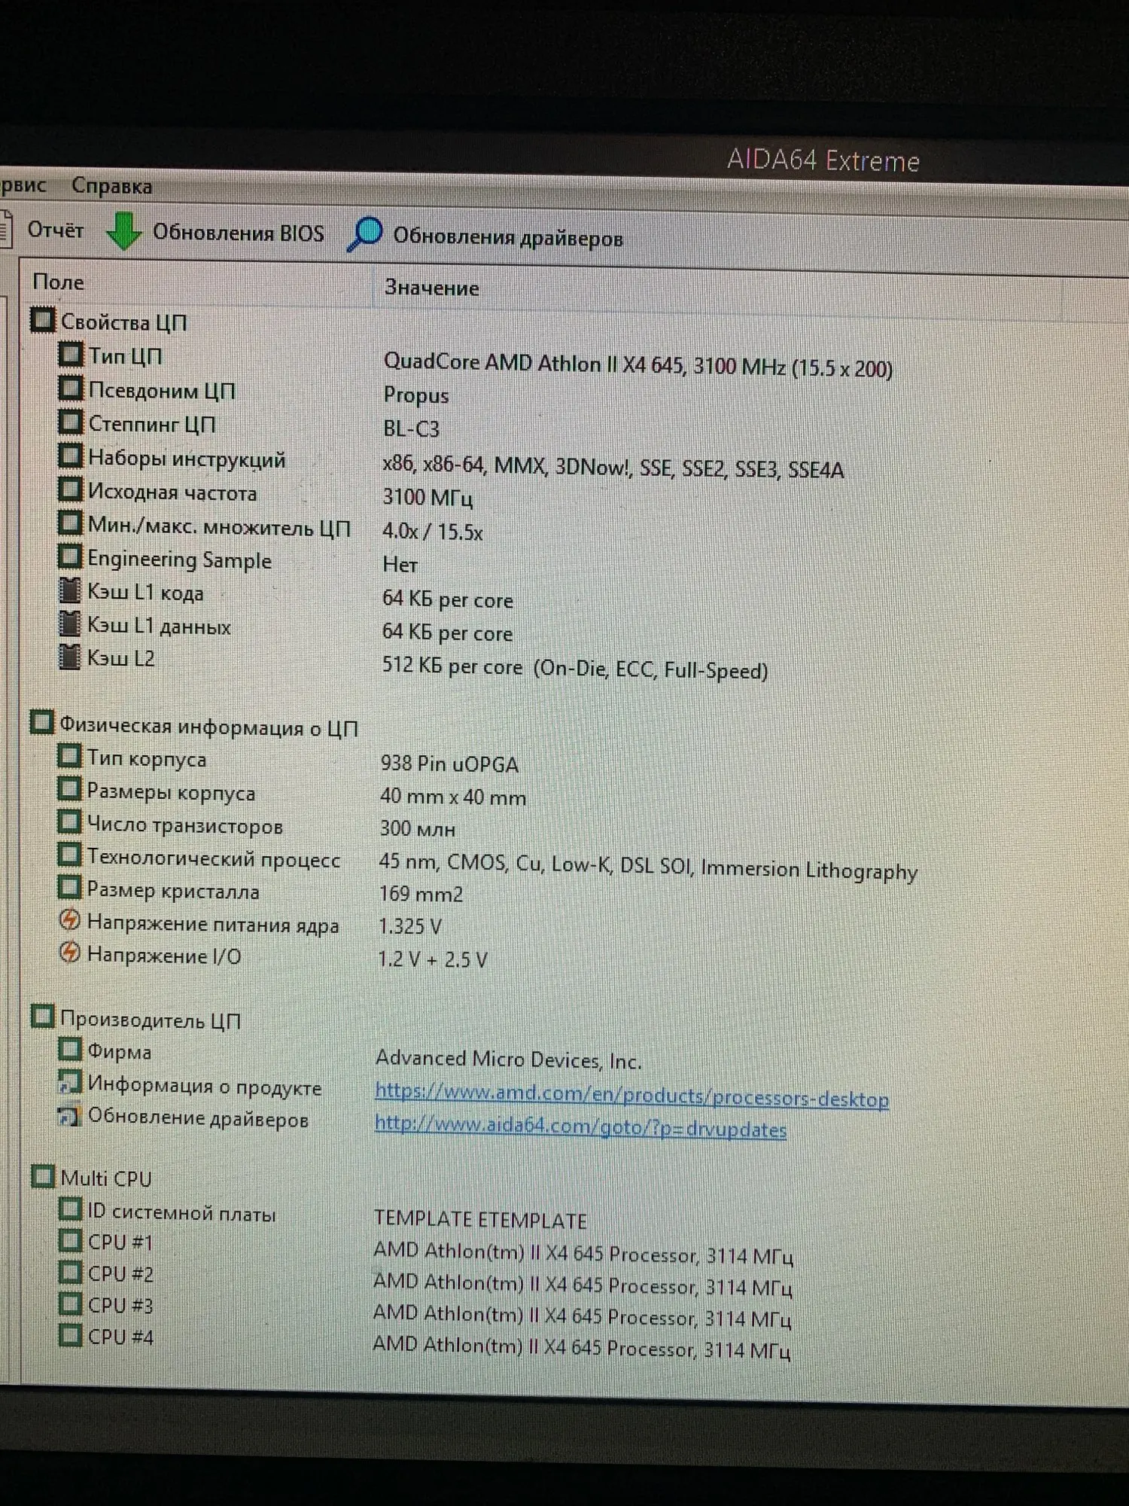The width and height of the screenshot is (1129, 1506).
Task: Select the voltage icon for Напряжение питания ядра
Action: coord(69,920)
